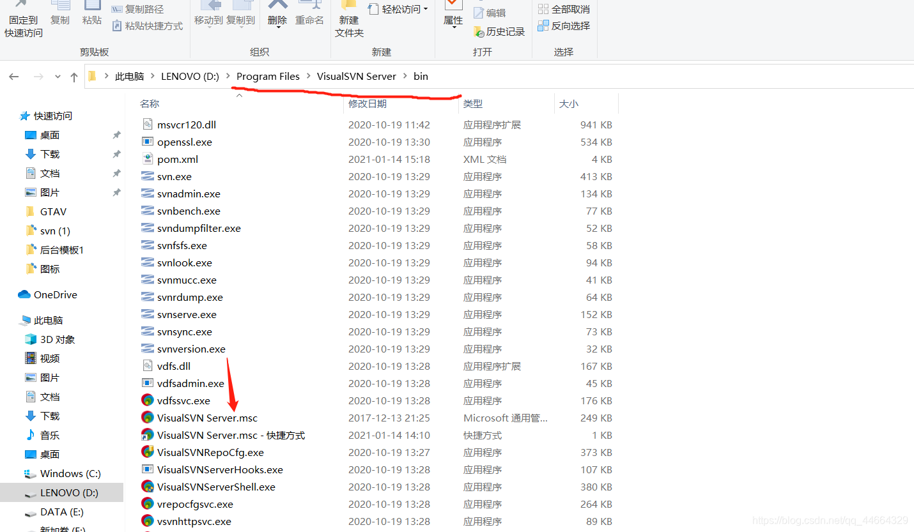The height and width of the screenshot is (532, 914).
Task: Click the vdfssvc.exe file icon
Action: [148, 400]
